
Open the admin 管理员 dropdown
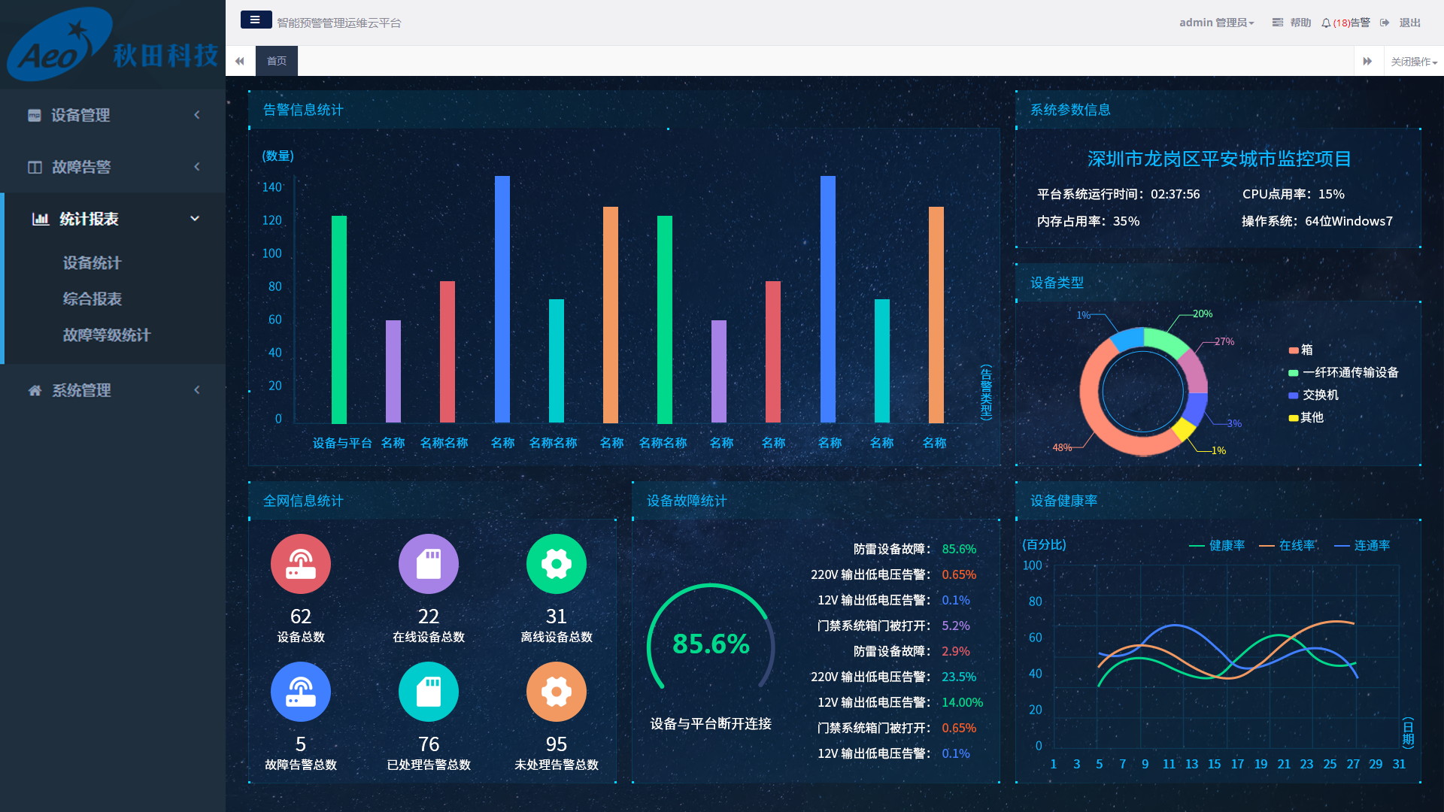[1216, 23]
